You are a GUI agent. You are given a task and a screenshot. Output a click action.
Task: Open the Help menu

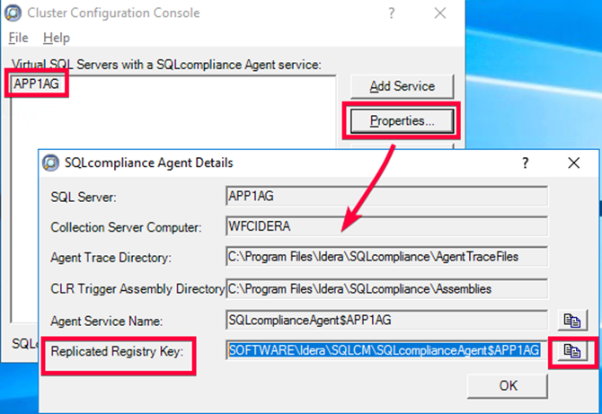point(56,38)
